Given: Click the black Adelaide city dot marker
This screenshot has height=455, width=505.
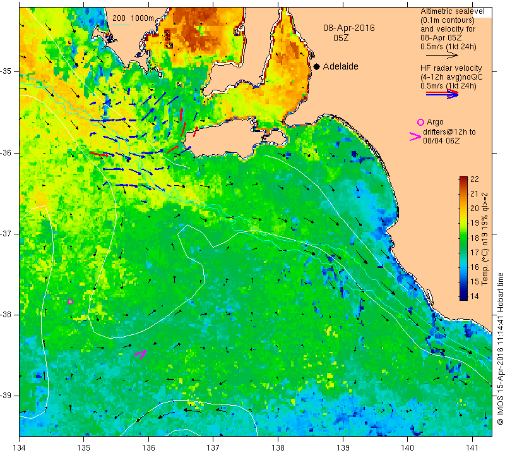Looking at the screenshot, I should (317, 66).
